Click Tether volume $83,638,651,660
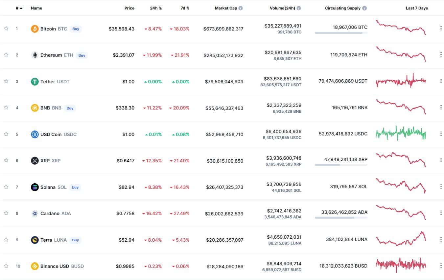This screenshot has width=444, height=280. (283, 79)
